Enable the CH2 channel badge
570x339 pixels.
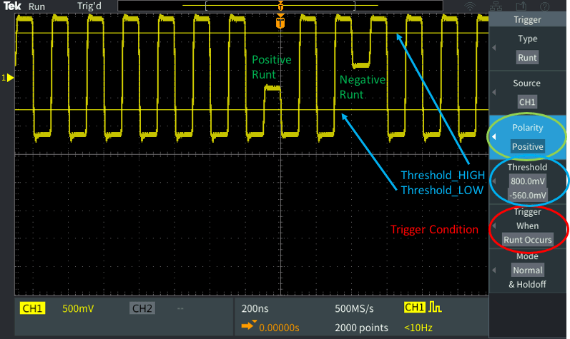tap(142, 308)
